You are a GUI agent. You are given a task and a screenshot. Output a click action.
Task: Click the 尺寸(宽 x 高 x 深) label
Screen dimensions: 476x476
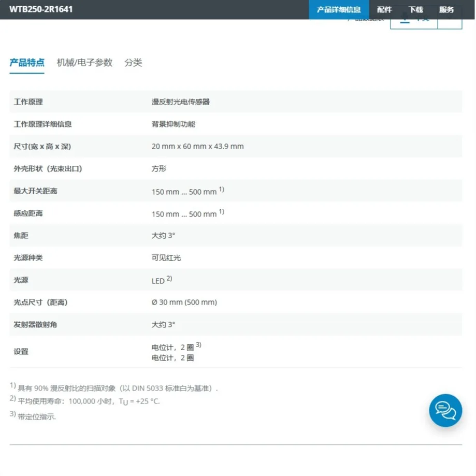(x=42, y=146)
